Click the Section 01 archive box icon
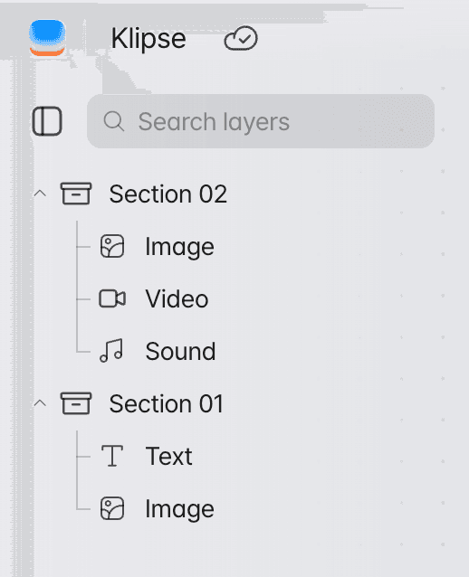This screenshot has width=469, height=577. (76, 403)
